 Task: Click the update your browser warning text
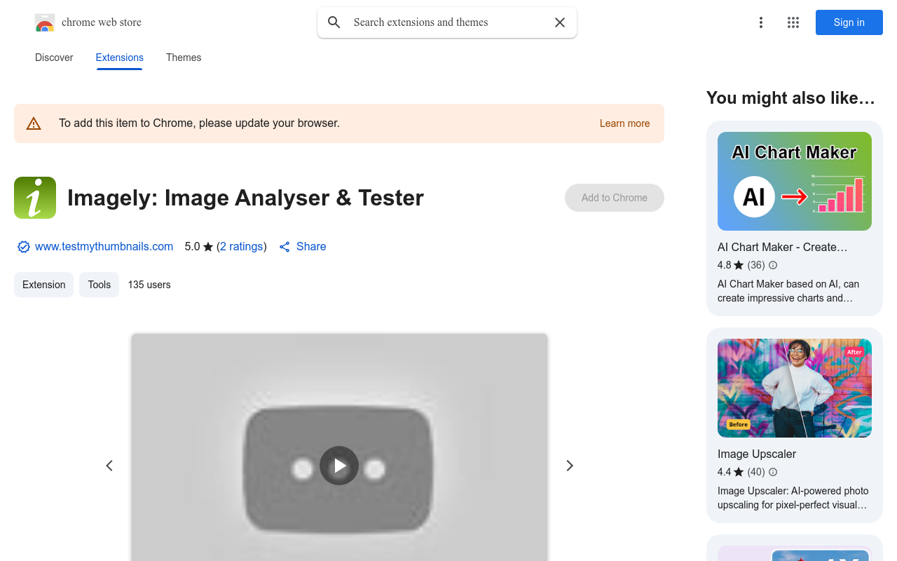(x=199, y=123)
